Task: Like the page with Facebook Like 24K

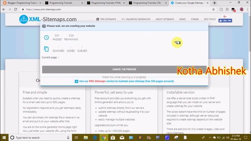Action: tap(225, 21)
